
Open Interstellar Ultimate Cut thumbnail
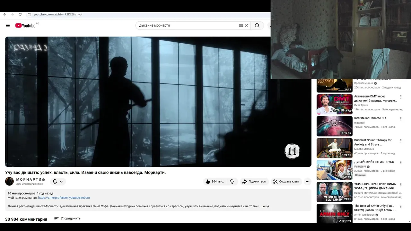click(335, 126)
